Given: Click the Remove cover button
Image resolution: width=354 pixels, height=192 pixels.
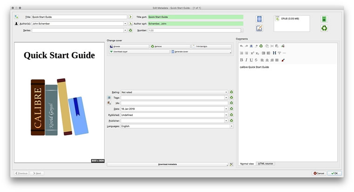Looking at the screenshot, I should pyautogui.click(x=170, y=46).
